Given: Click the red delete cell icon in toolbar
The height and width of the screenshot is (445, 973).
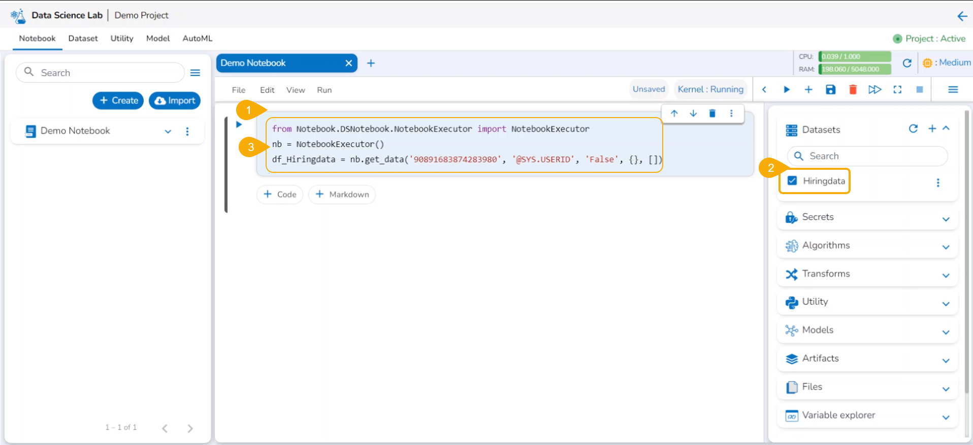Looking at the screenshot, I should click(853, 90).
